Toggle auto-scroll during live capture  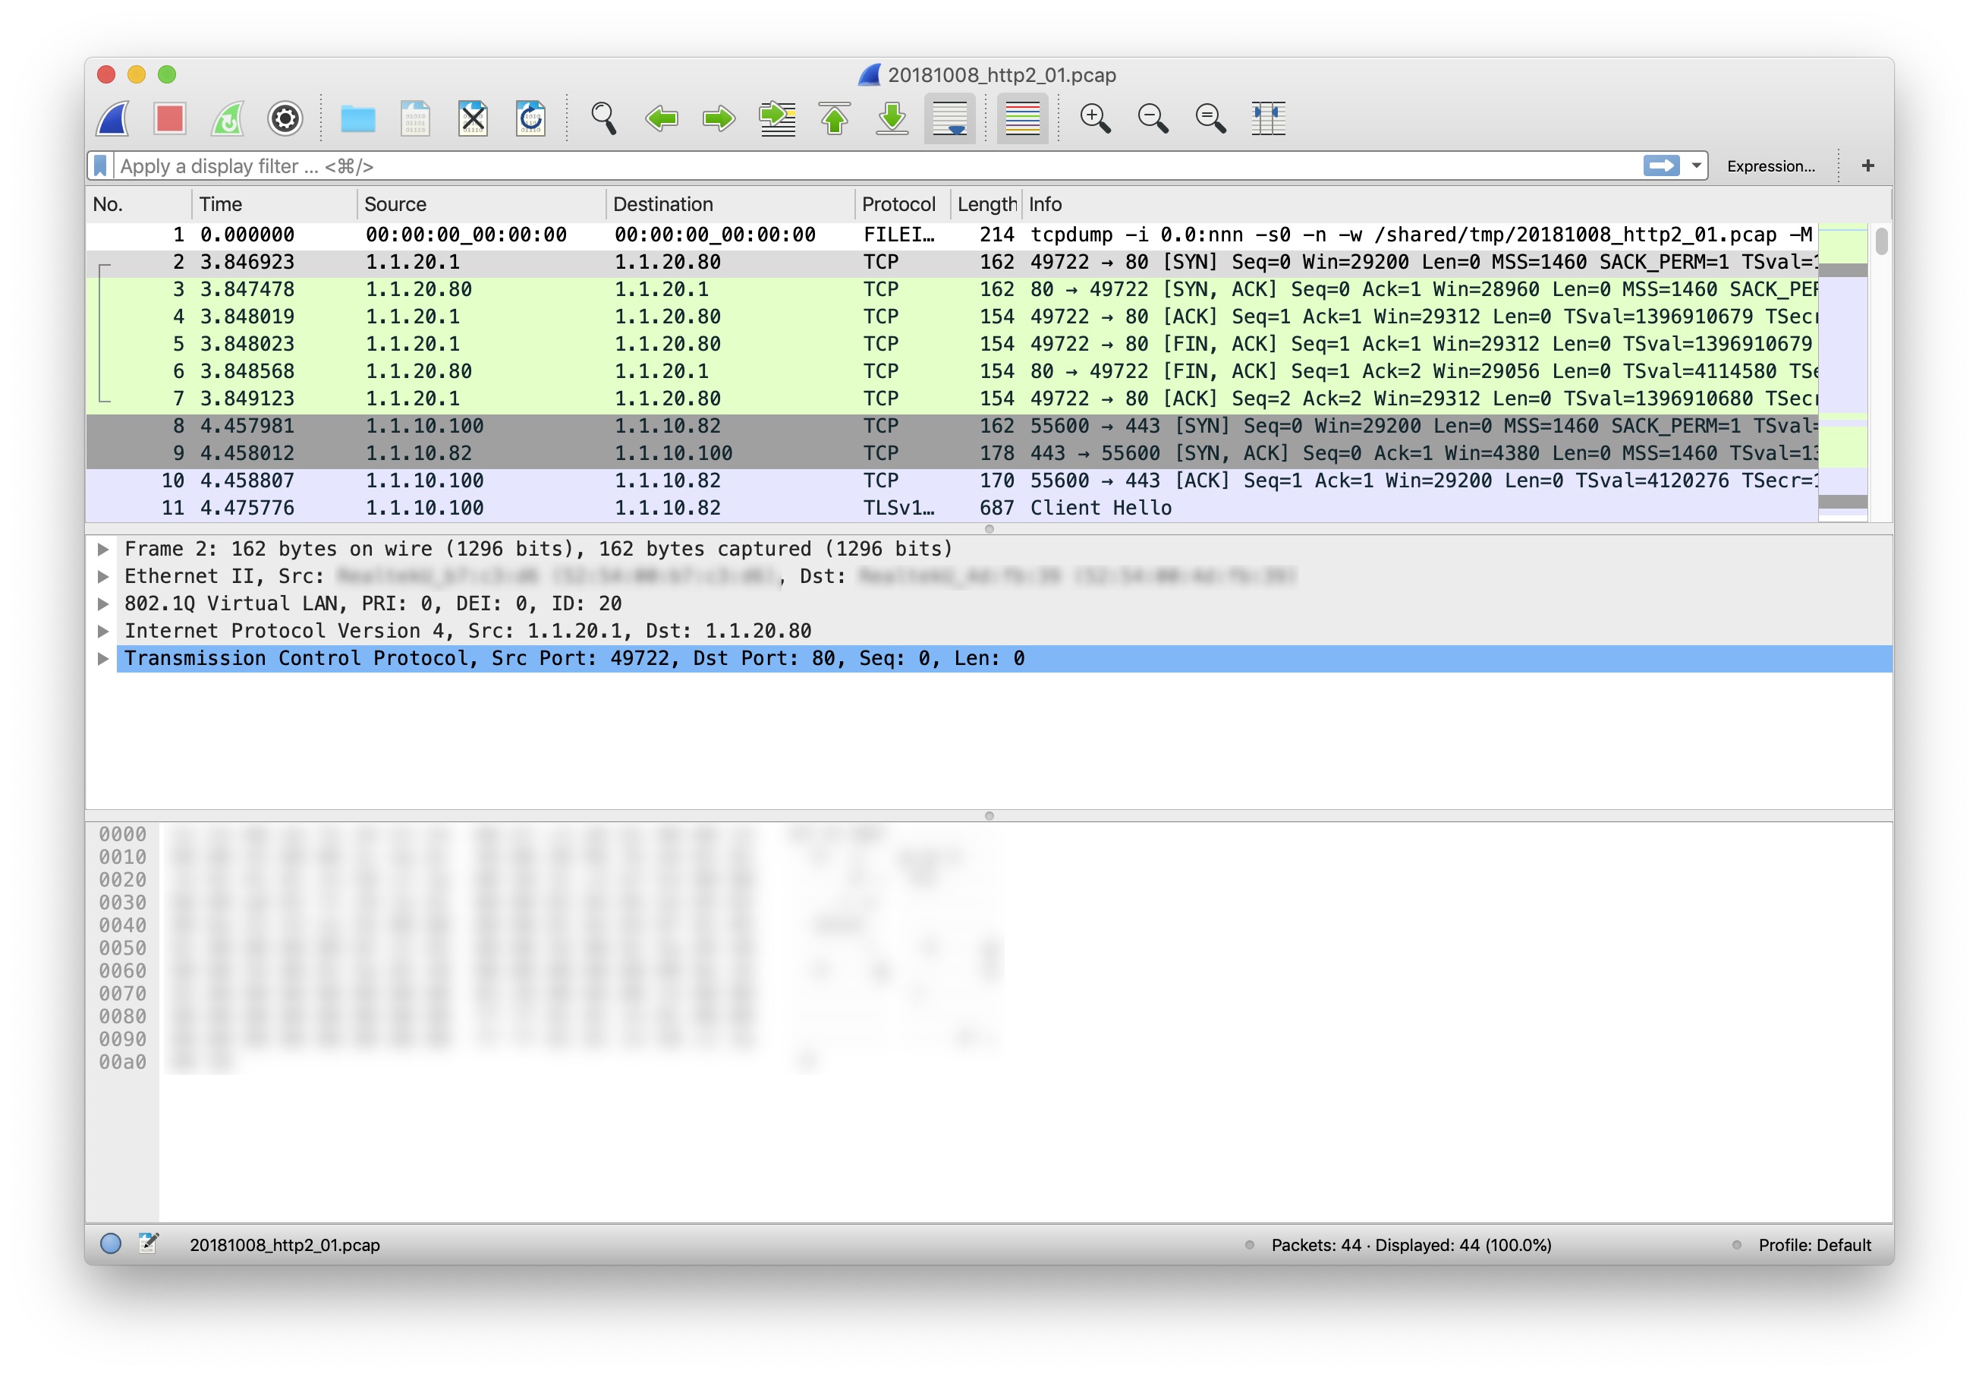click(951, 118)
